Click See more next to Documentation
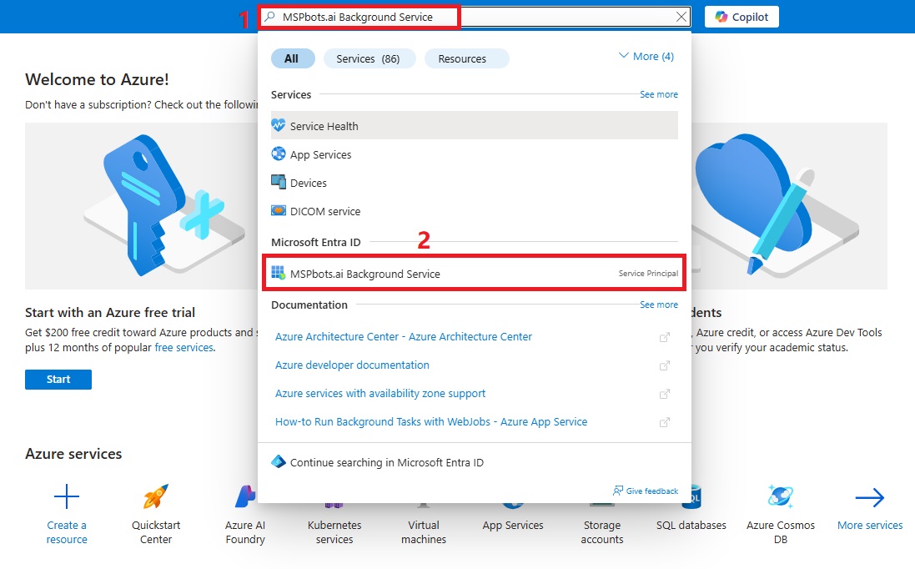Screen dimensions: 915x569 click(658, 305)
